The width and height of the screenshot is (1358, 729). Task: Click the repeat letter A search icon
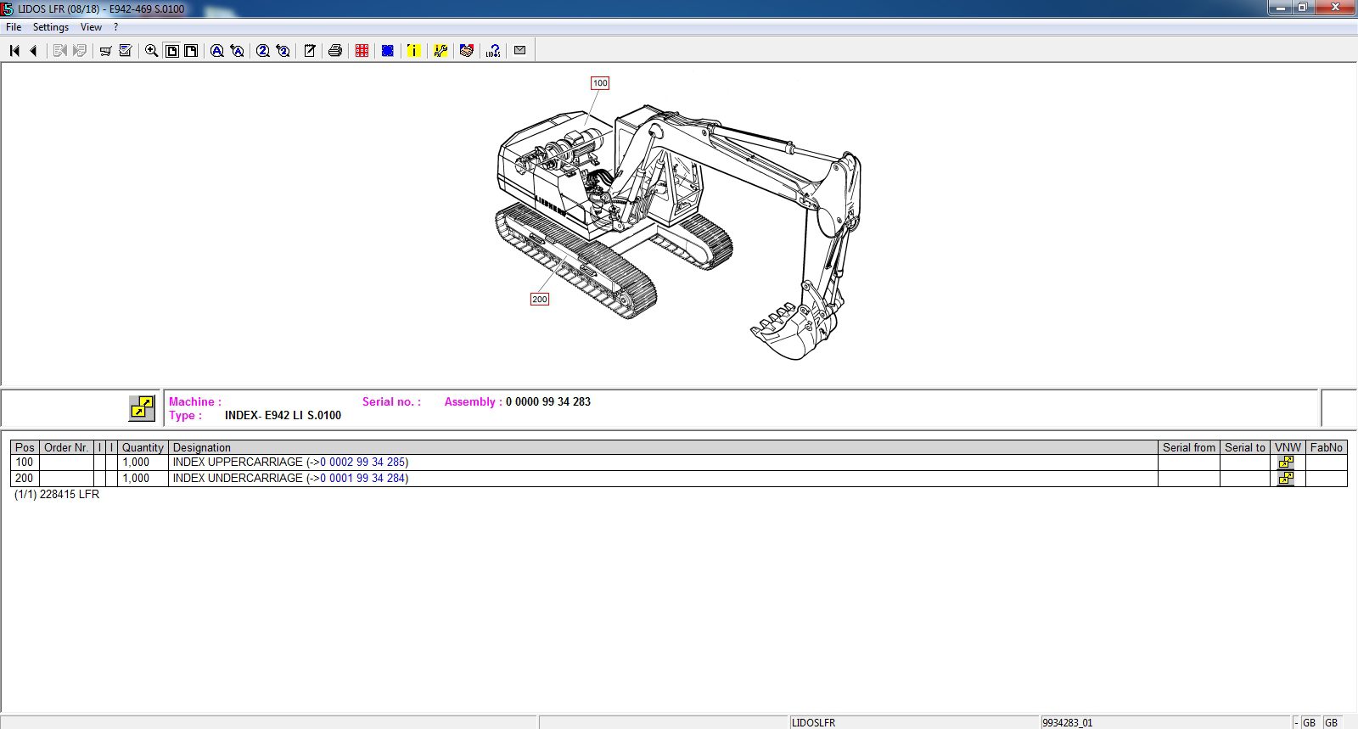coord(238,51)
